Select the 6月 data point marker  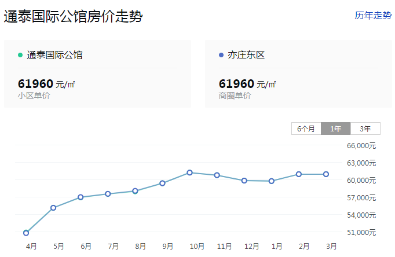coord(81,197)
